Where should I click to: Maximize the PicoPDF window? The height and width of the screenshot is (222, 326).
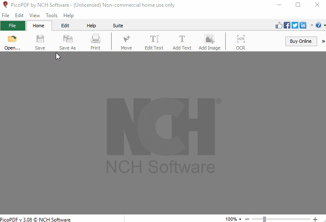pos(298,5)
